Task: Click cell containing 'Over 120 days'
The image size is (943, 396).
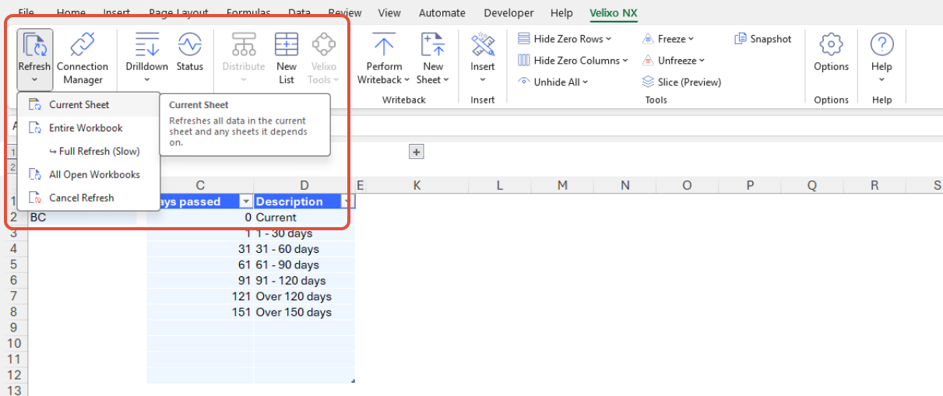Action: point(304,296)
